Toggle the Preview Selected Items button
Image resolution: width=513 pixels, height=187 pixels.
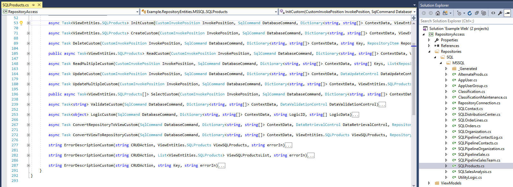(x=507, y=13)
